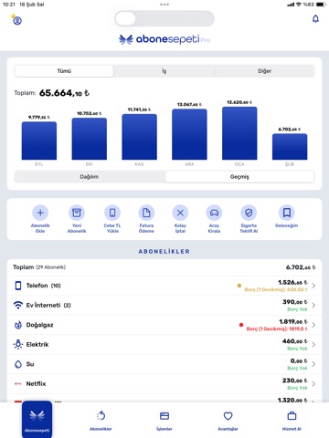Tap the Fatura Ödeme document icon
The width and height of the screenshot is (329, 438).
click(x=146, y=213)
